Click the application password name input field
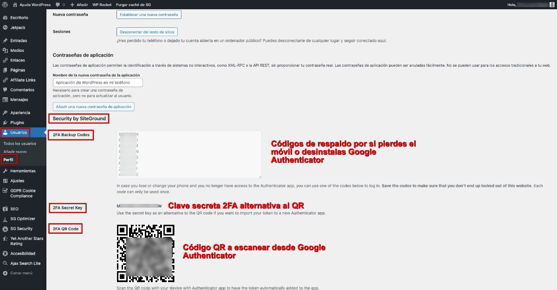 tap(97, 82)
